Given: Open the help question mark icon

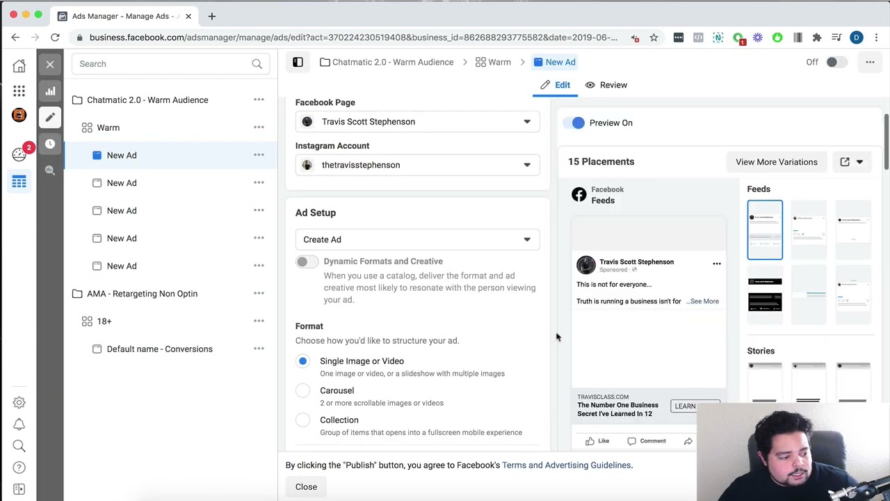Looking at the screenshot, I should [19, 468].
